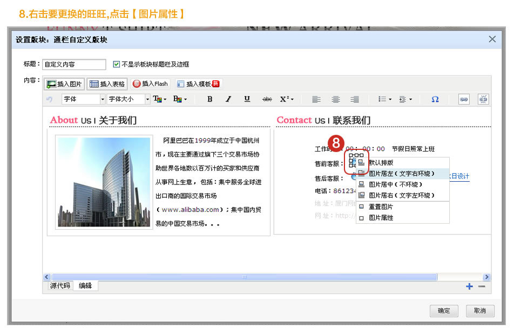Align text right icon
Image resolution: width=514 pixels, height=330 pixels.
tap(354, 99)
